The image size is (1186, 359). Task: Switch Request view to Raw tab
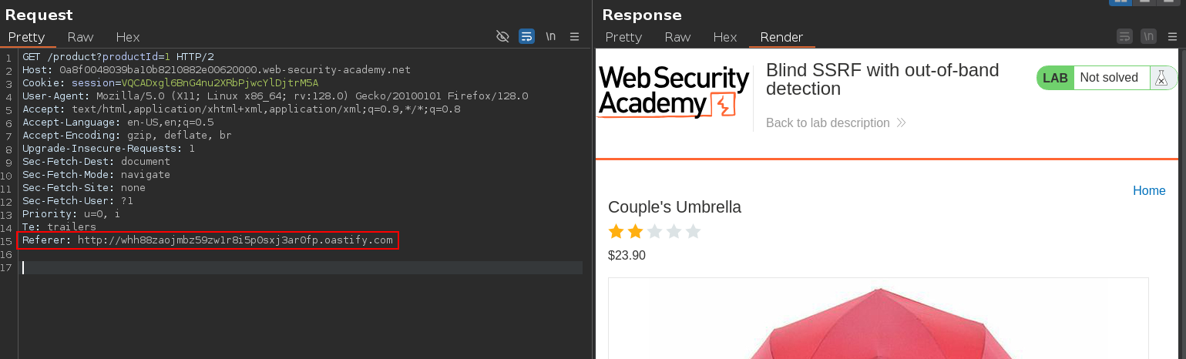point(80,37)
